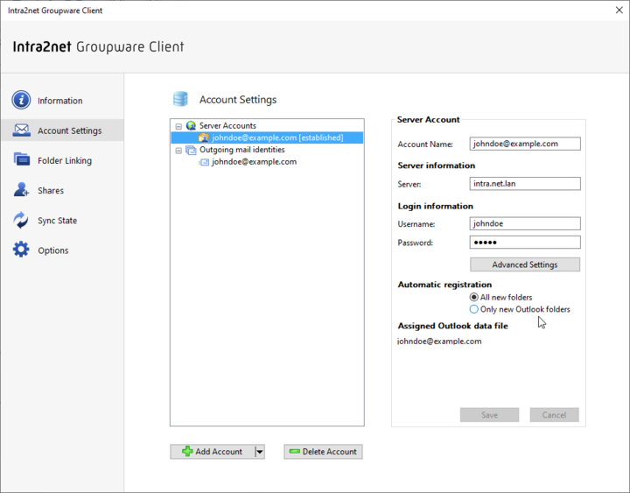Screen dimensions: 630x493
Task: Collapse the Server Accounts tree node
Action: coord(178,126)
